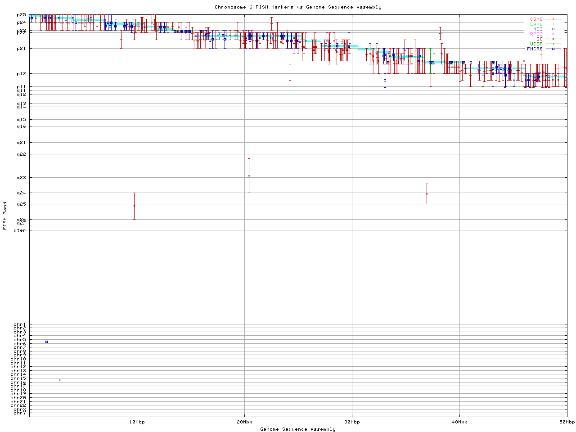Image resolution: width=576 pixels, height=432 pixels.
Task: Click the 'FISH Band' y-axis title
Action: point(5,216)
